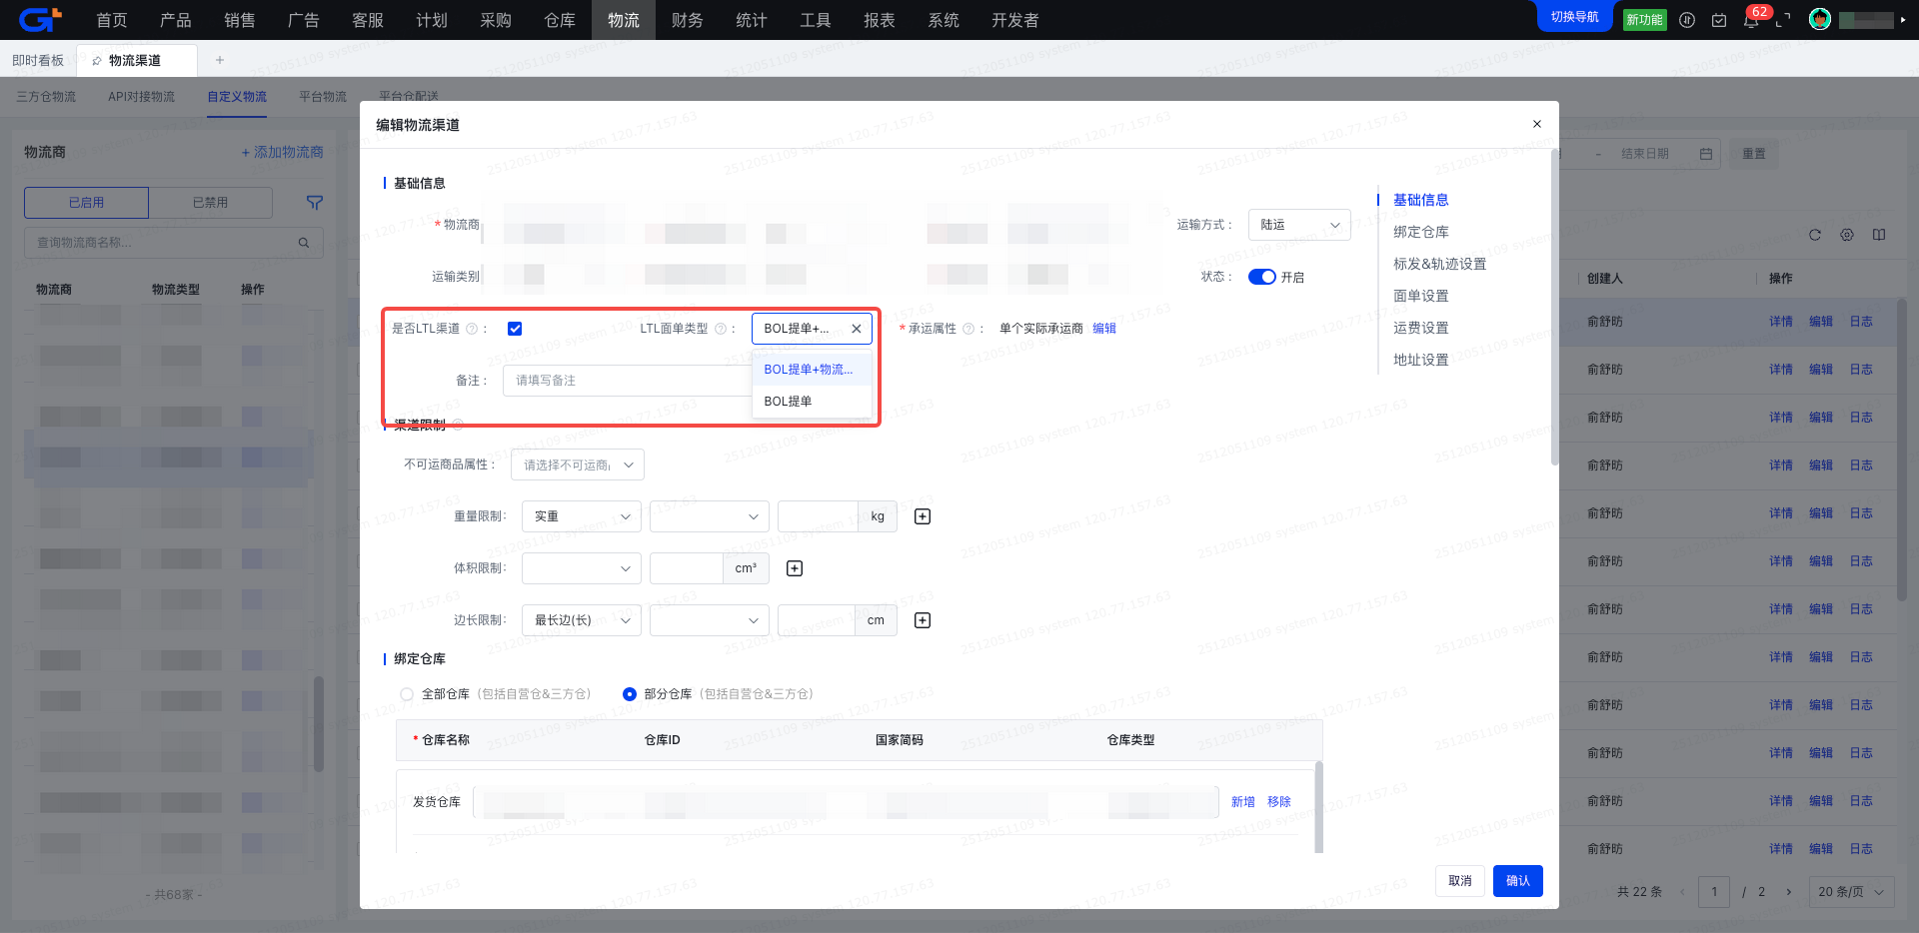
Task: Click the filter icon in 物流商 panel
Action: (x=314, y=203)
